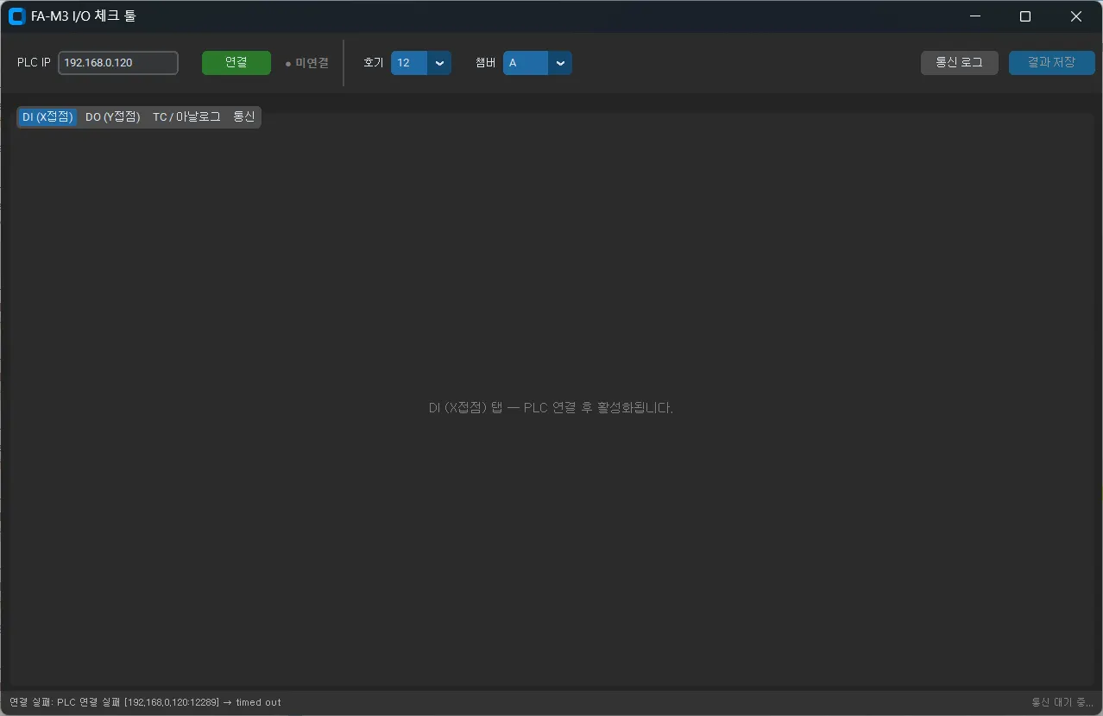The height and width of the screenshot is (716, 1103).
Task: Click the 통신 대기 중 status text
Action: click(1062, 702)
